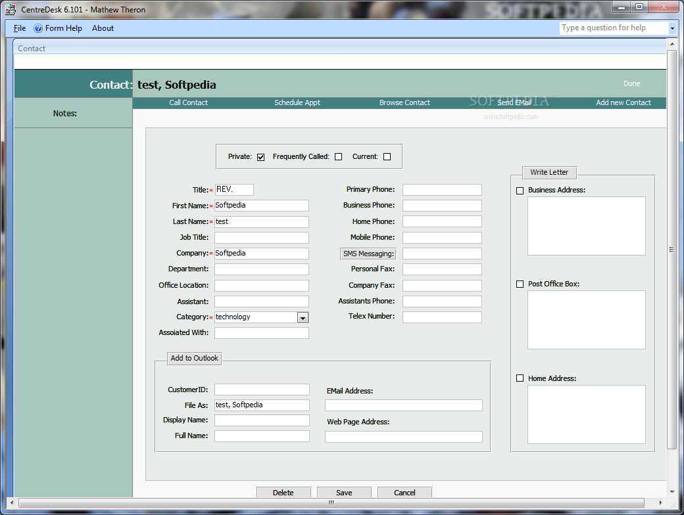Click Add new Contact link

pos(623,103)
